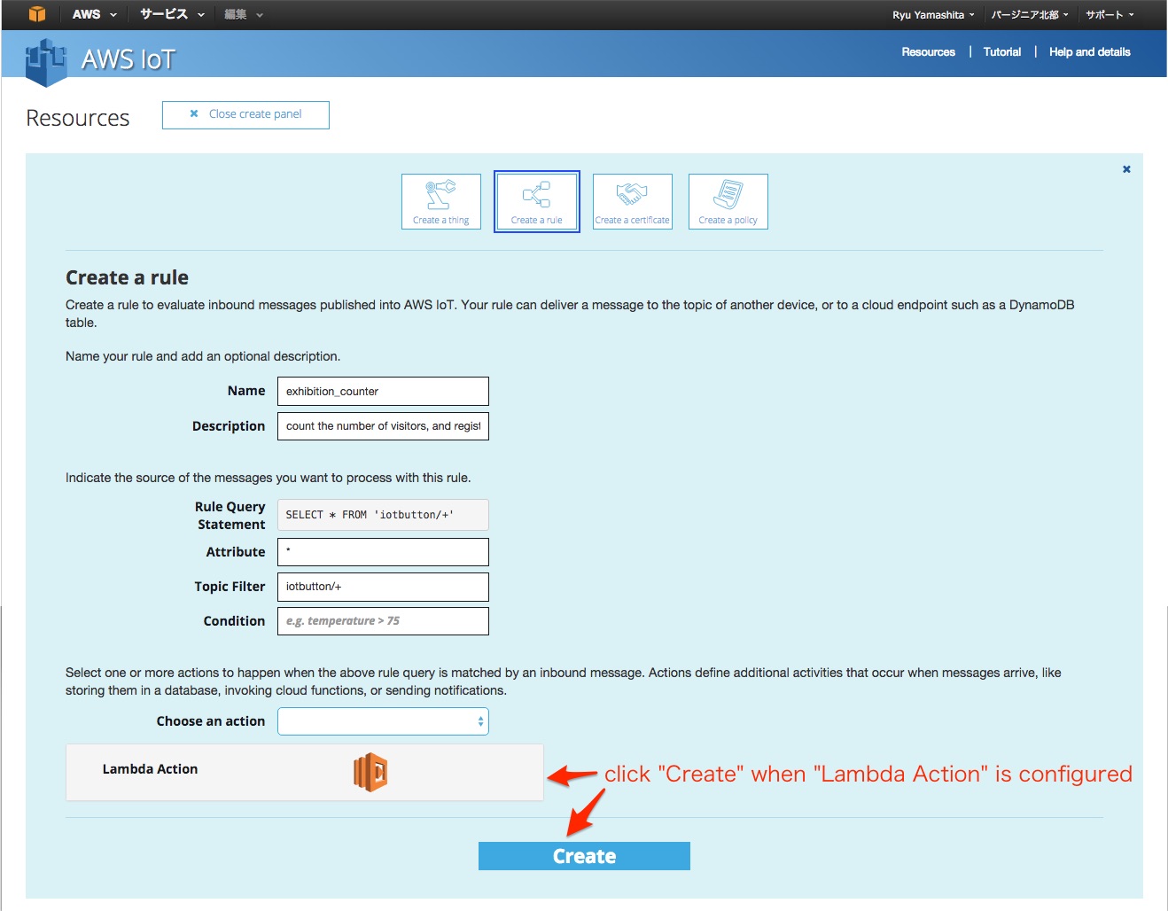This screenshot has height=911, width=1168.
Task: Open the Choose an action dropdown
Action: click(383, 721)
